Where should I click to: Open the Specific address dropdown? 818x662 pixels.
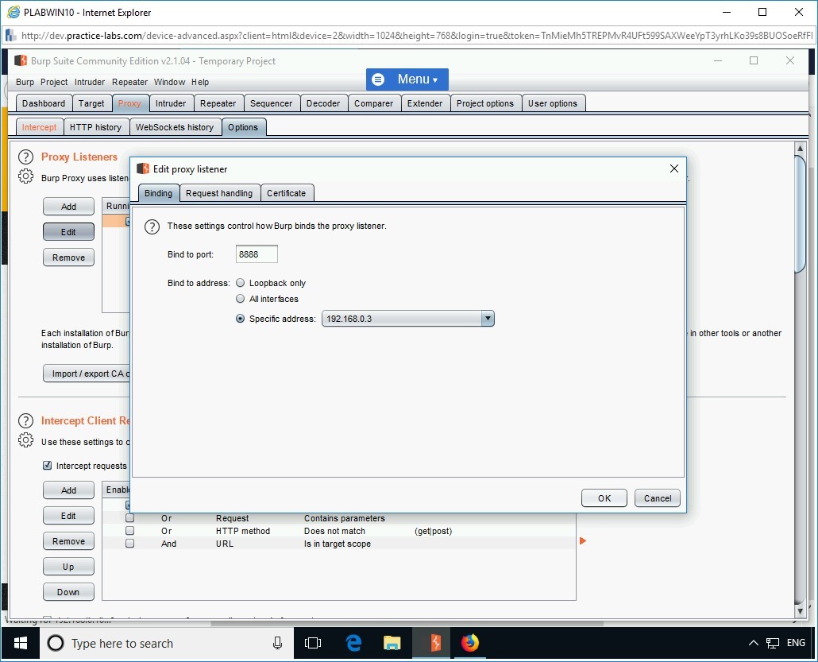488,318
